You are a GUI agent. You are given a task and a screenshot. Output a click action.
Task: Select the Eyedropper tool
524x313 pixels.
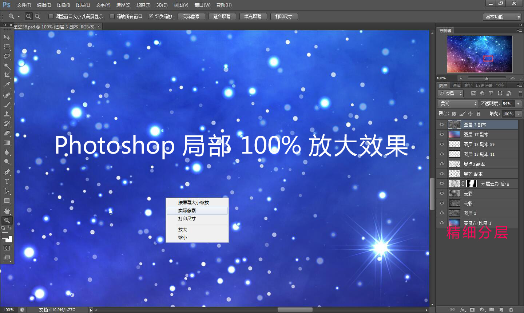(7, 85)
